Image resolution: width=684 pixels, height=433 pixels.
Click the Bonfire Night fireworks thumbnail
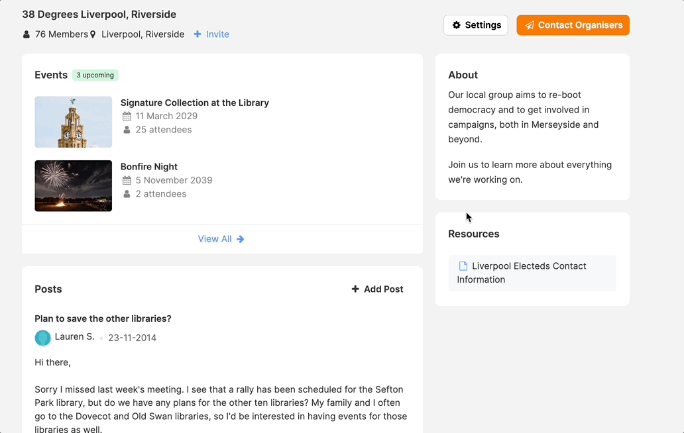[73, 186]
